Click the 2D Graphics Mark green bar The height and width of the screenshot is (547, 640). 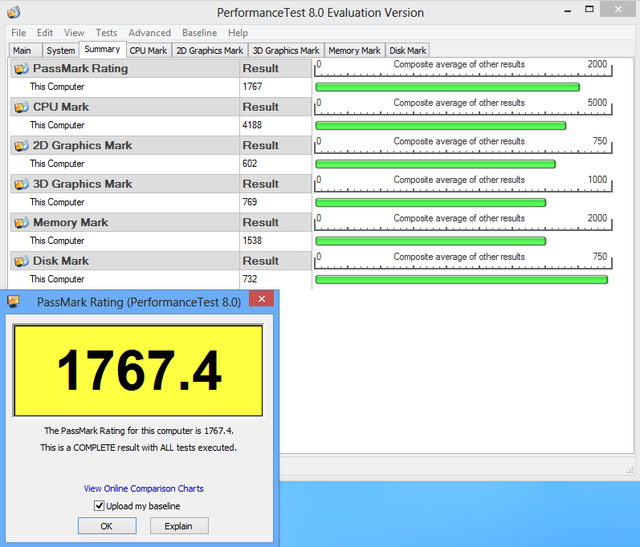435,164
